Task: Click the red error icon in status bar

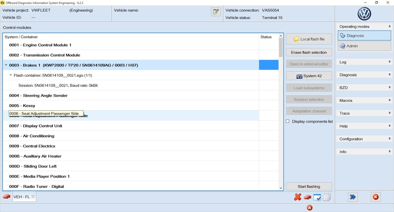Action: (x=309, y=208)
